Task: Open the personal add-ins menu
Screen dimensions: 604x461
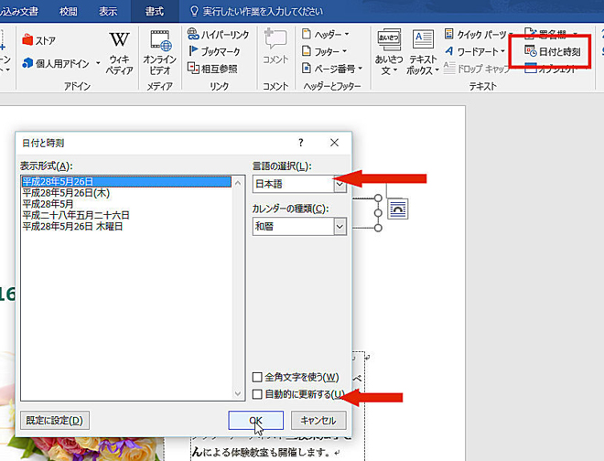Action: (61, 63)
